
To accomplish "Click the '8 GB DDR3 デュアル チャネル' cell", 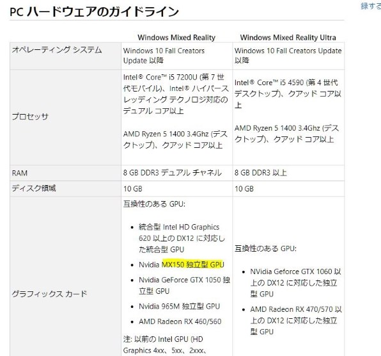I will (x=173, y=173).
